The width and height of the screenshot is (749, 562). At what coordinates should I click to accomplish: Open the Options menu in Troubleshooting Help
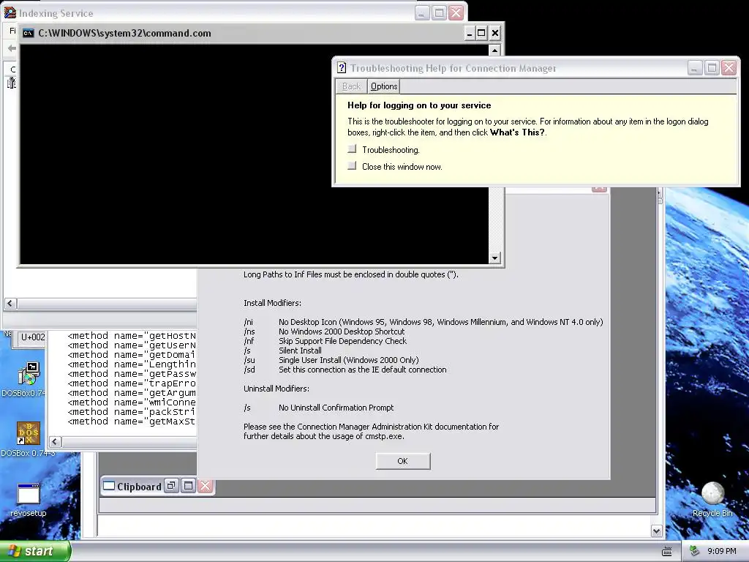[383, 86]
